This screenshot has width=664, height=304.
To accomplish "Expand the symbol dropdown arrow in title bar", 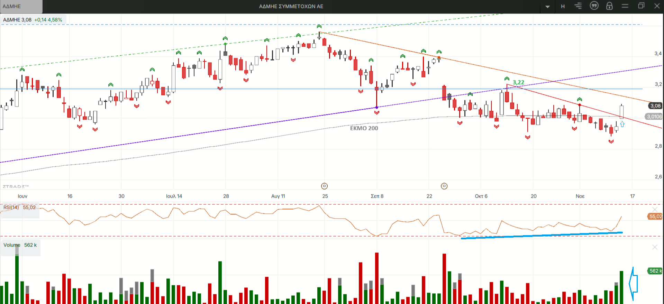I will click(547, 7).
